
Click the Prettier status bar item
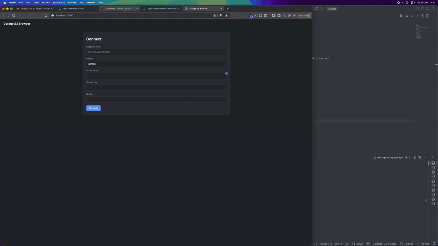423,244
